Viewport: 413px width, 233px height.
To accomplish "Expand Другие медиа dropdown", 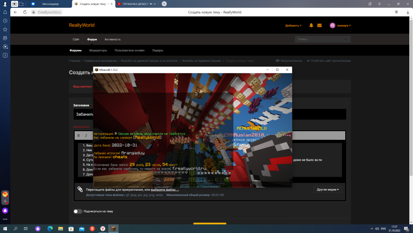I will click(x=328, y=190).
